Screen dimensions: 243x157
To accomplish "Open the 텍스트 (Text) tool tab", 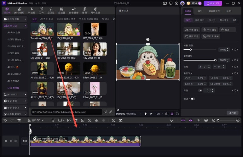I will tap(32, 10).
